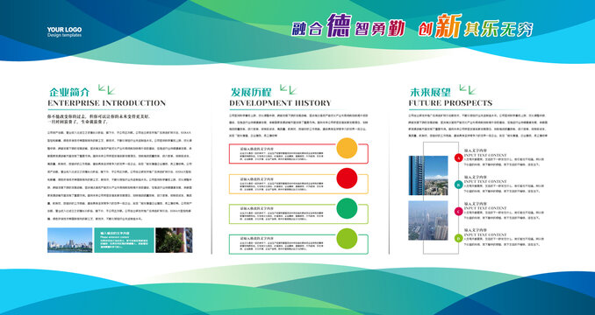Viewport: 595px width, 315px height.
Task: Select the DEVELOPMENT HISTORY heading
Action: click(x=281, y=103)
